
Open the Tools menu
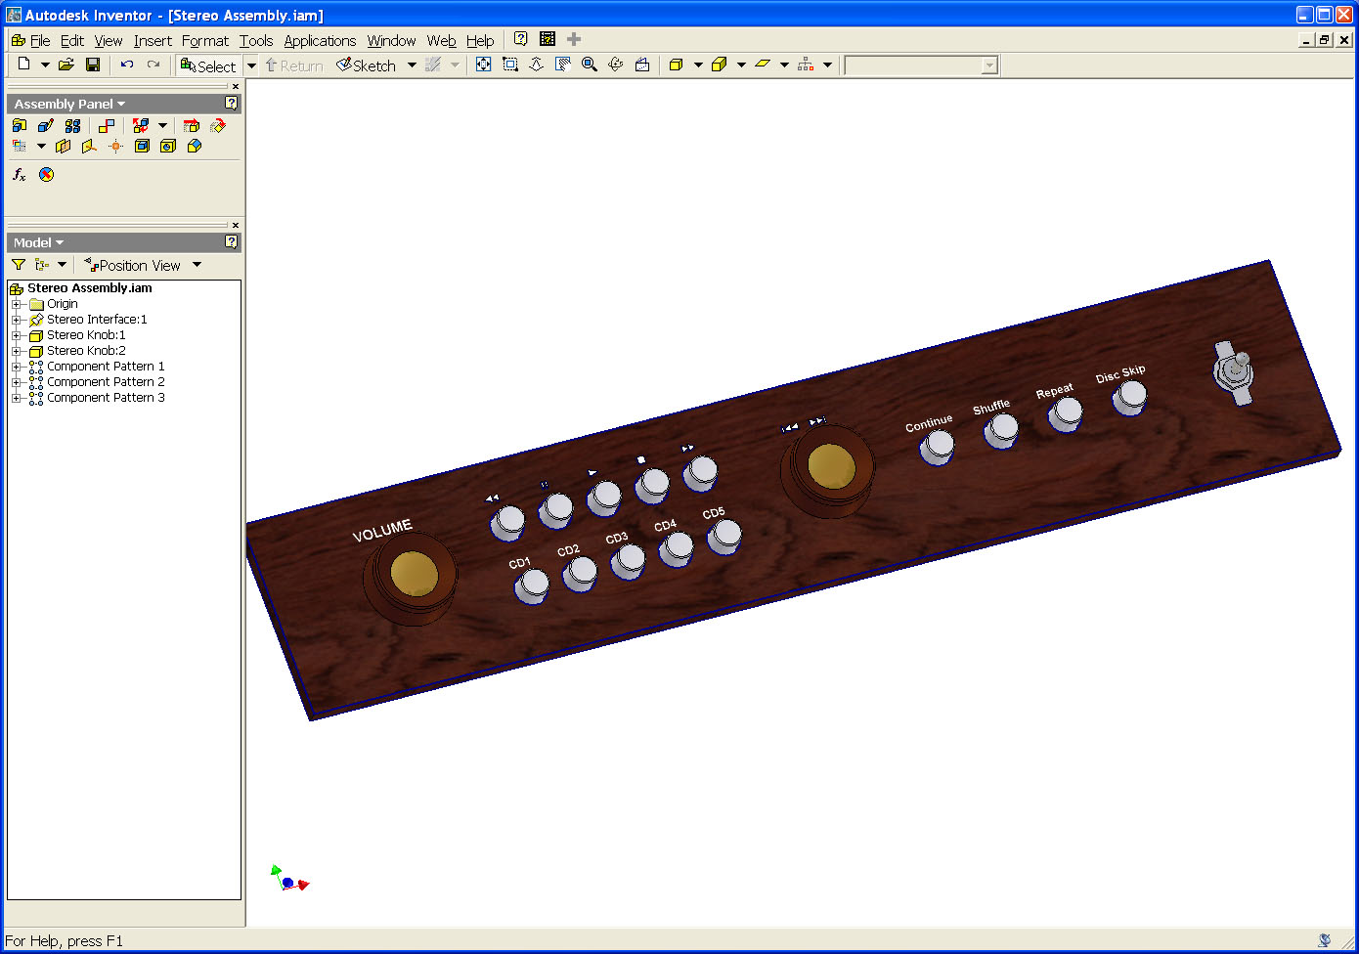[256, 40]
